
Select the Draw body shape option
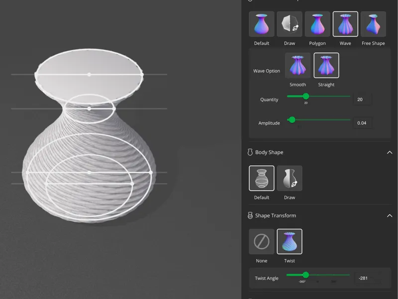(290, 178)
